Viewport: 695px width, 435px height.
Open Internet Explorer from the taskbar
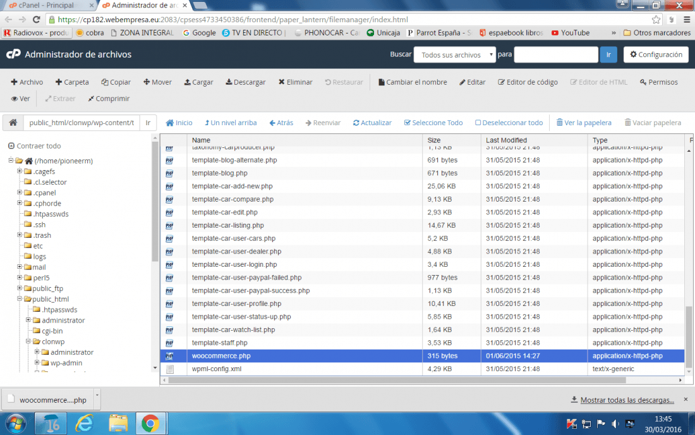tap(84, 424)
